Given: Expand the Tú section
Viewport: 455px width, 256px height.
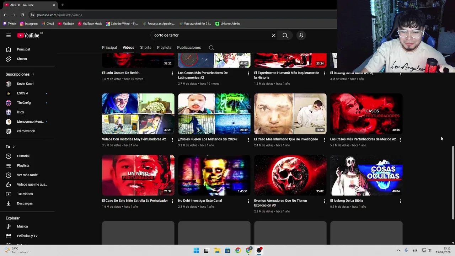Looking at the screenshot, I should coord(10,146).
